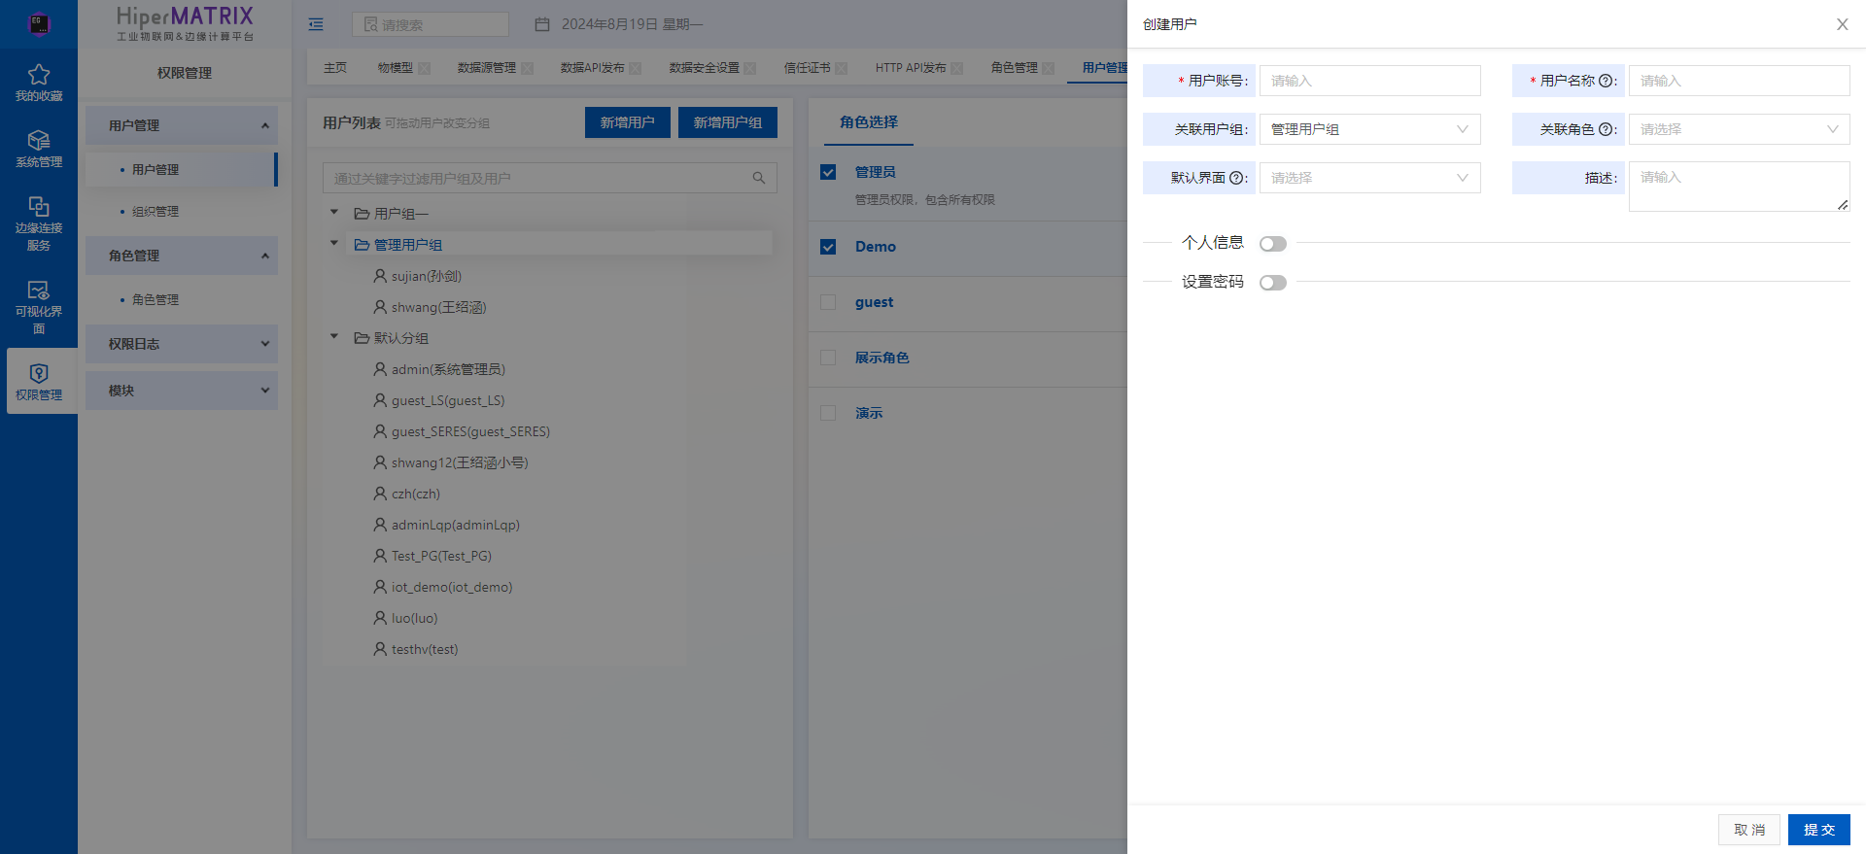This screenshot has width=1866, height=854.
Task: Select user shwang(王绍涵) in the tree
Action: point(438,307)
